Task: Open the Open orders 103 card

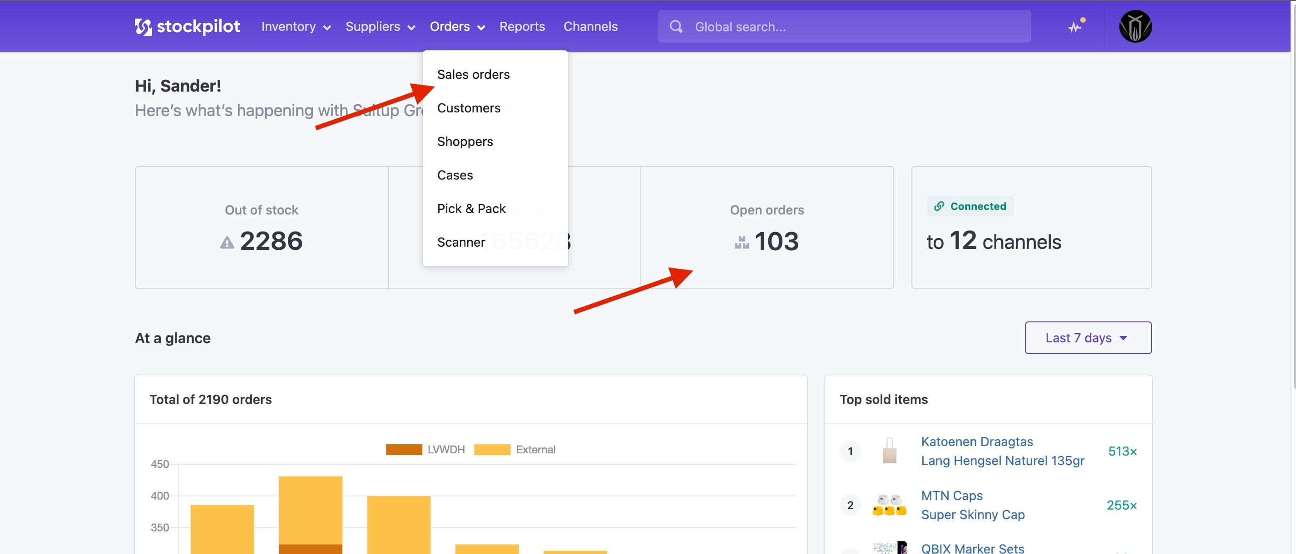Action: (x=767, y=228)
